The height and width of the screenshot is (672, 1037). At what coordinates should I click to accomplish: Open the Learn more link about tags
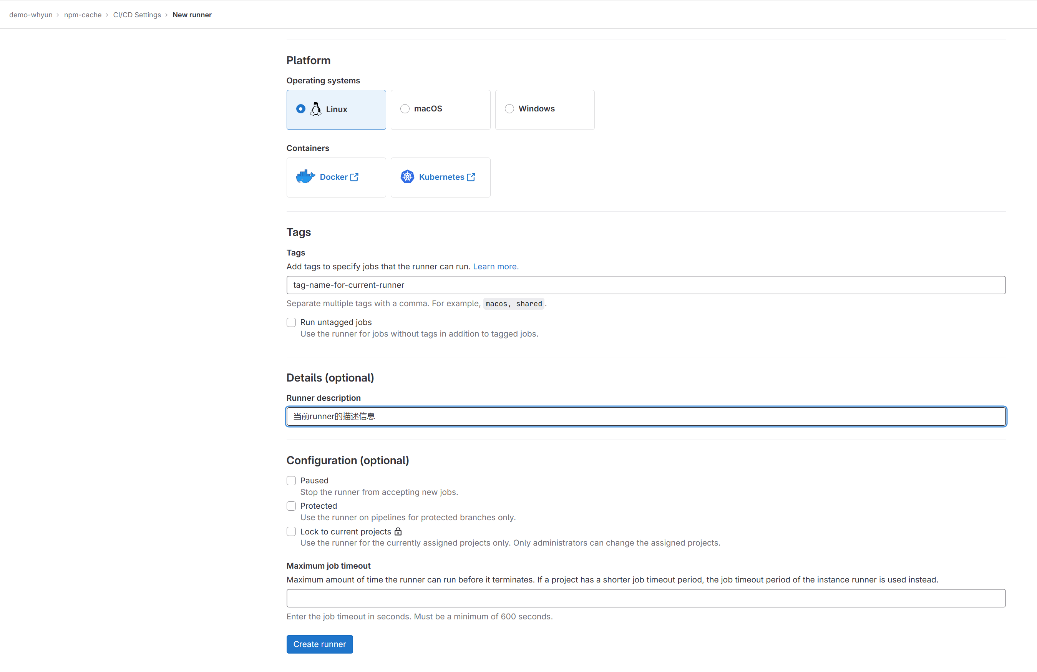(x=495, y=266)
